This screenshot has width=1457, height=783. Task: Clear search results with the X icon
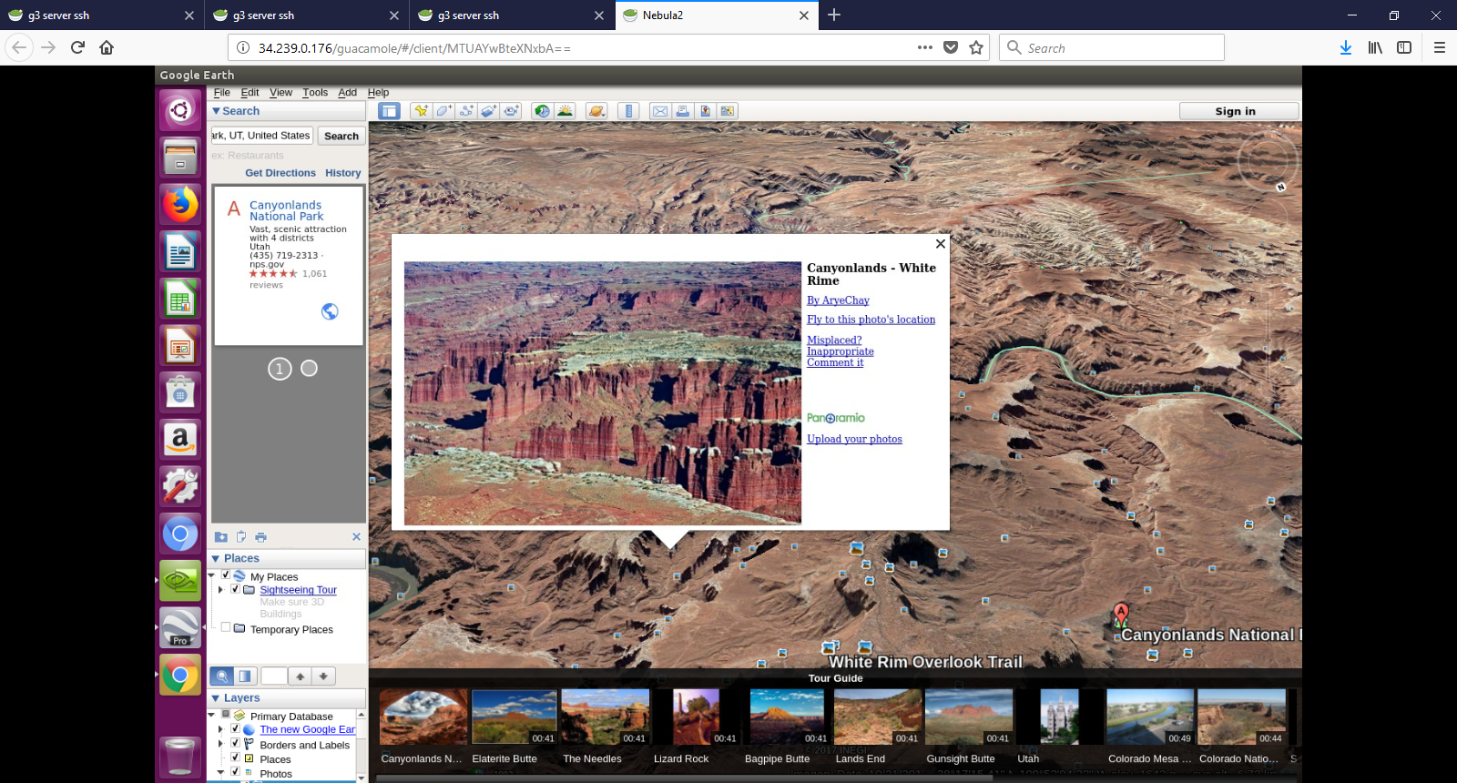tap(356, 537)
